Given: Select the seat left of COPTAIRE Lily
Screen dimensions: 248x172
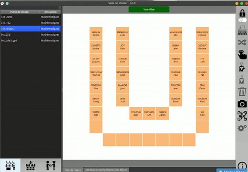Looking at the screenshot, I should click(x=136, y=113).
